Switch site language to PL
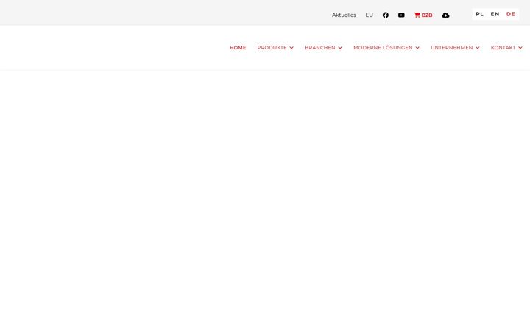This screenshot has width=530, height=331. [x=480, y=14]
